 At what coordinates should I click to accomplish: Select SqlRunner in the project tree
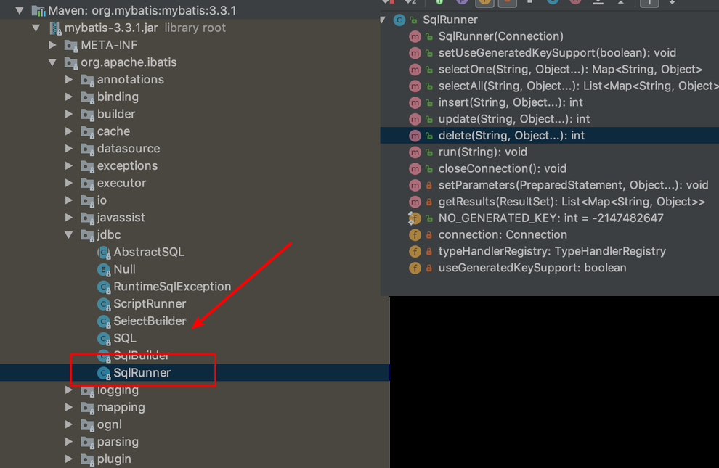pyautogui.click(x=142, y=373)
